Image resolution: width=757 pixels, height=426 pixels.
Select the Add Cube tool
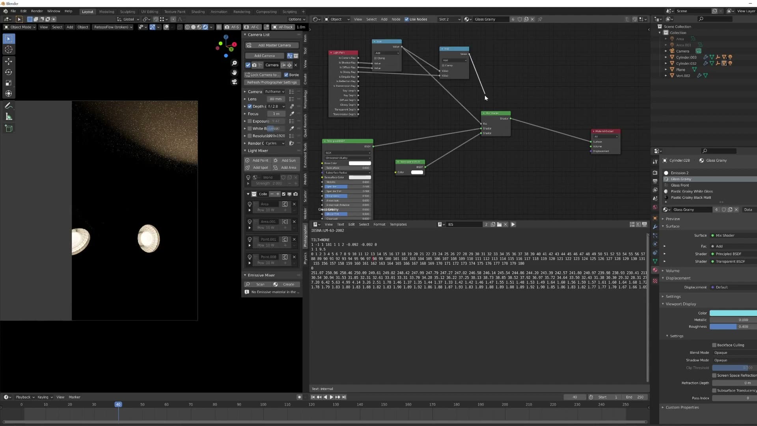(9, 128)
